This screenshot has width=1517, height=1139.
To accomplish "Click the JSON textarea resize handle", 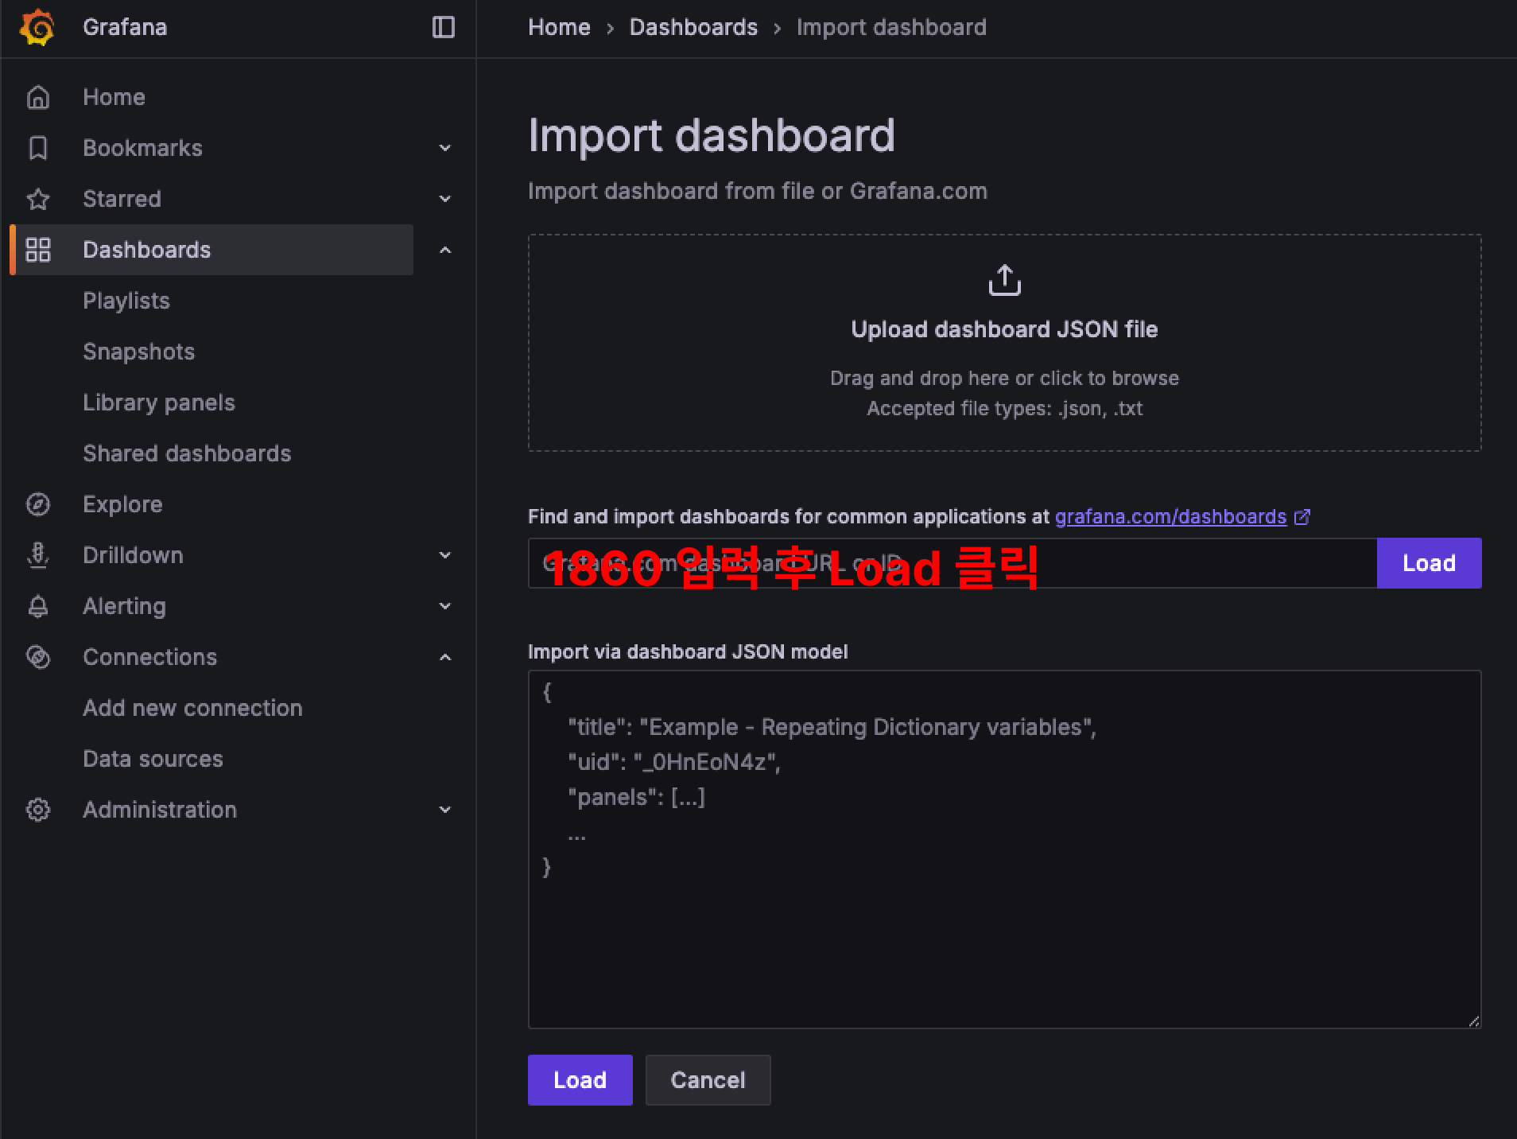I will pyautogui.click(x=1473, y=1021).
